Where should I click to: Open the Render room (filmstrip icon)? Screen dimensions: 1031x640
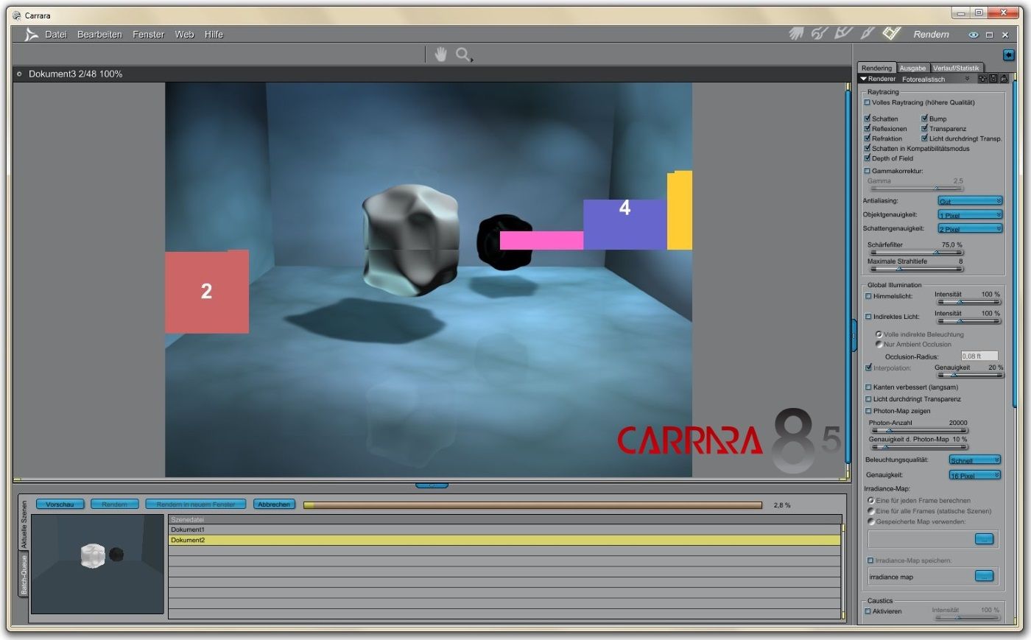(x=892, y=34)
